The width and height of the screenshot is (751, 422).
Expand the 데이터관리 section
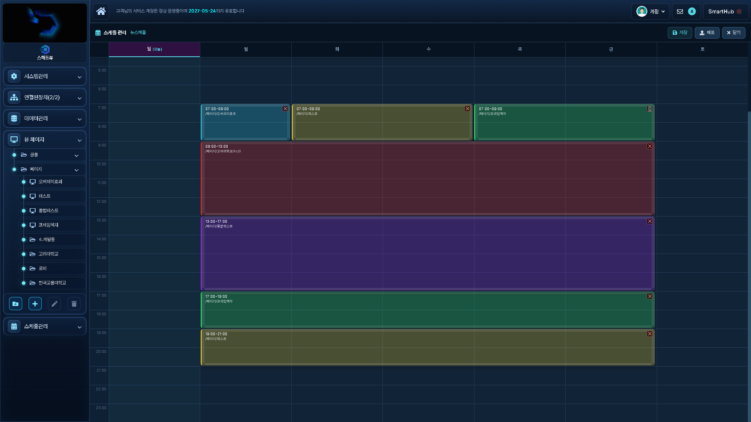click(45, 118)
